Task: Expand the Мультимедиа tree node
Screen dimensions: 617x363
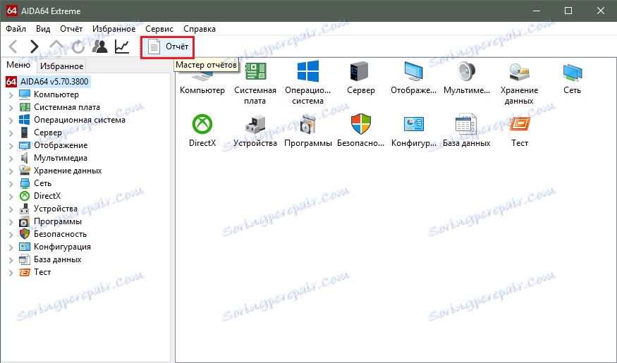Action: tap(11, 158)
